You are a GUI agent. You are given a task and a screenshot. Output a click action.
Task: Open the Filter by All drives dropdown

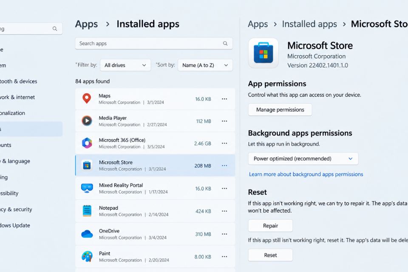[x=125, y=65]
